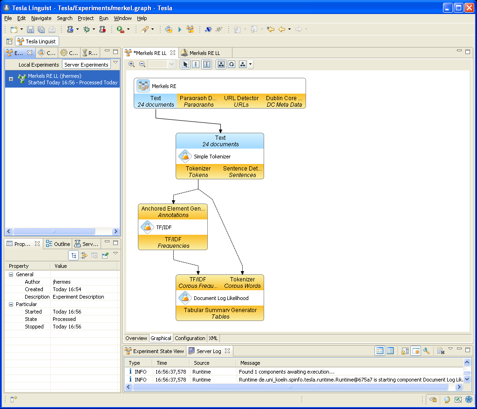The image size is (477, 409).
Task: Open the zoom level combo box
Action: click(x=171, y=64)
